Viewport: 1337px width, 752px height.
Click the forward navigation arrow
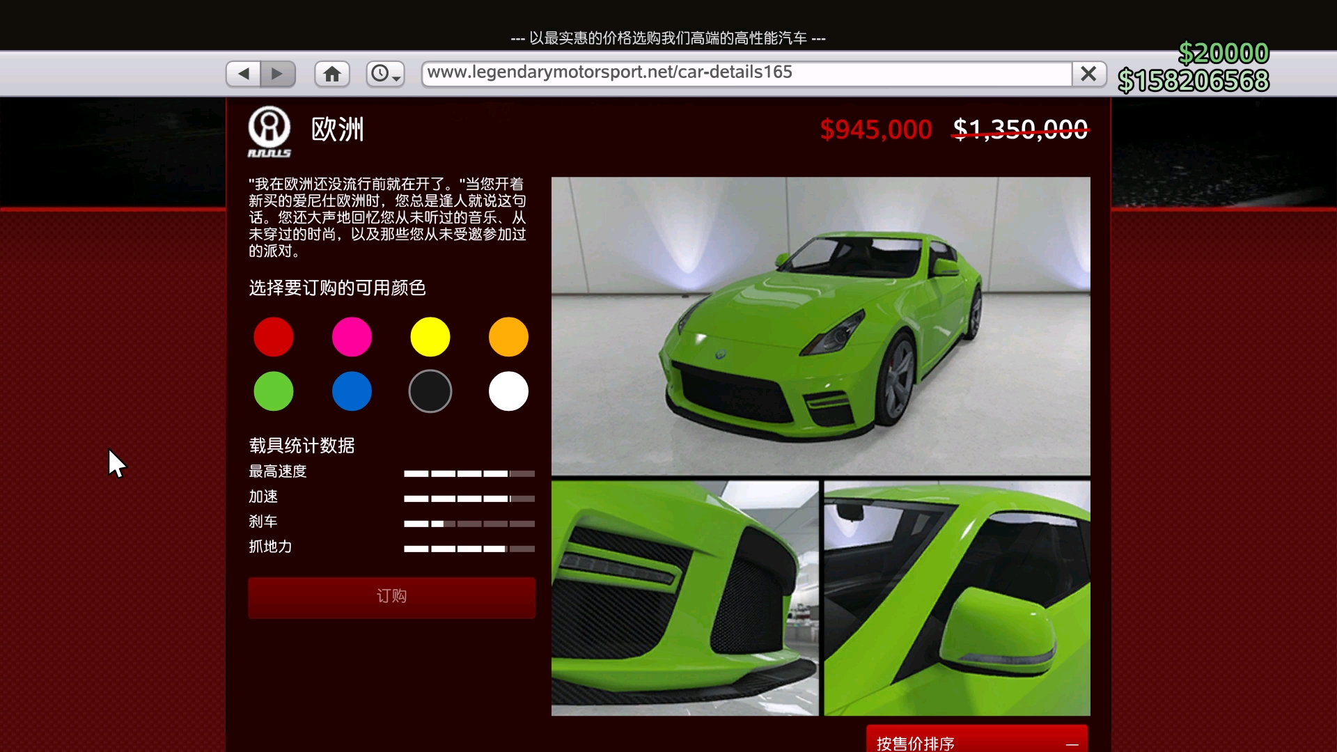click(x=278, y=73)
